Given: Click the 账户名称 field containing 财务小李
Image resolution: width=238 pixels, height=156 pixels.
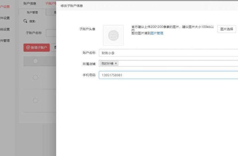Looking at the screenshot, I should pos(168,53).
